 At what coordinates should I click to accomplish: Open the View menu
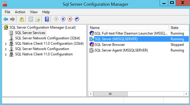pyautogui.click(x=34, y=12)
